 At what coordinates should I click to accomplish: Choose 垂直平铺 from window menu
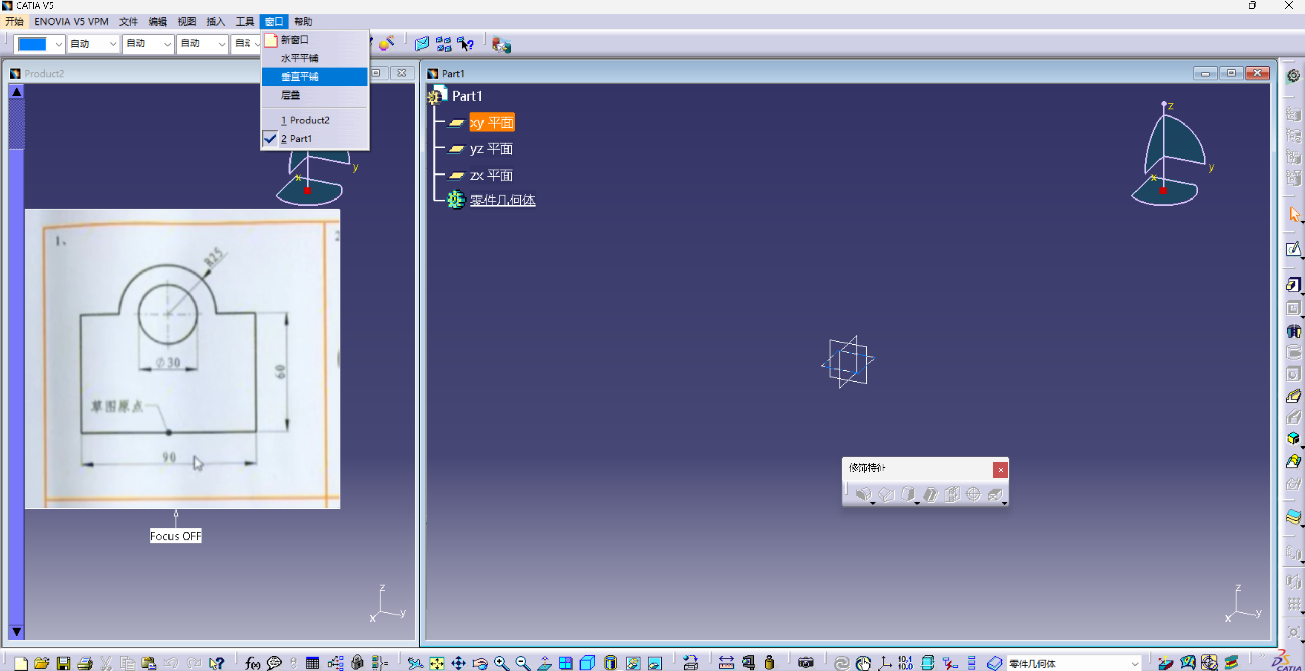[300, 77]
